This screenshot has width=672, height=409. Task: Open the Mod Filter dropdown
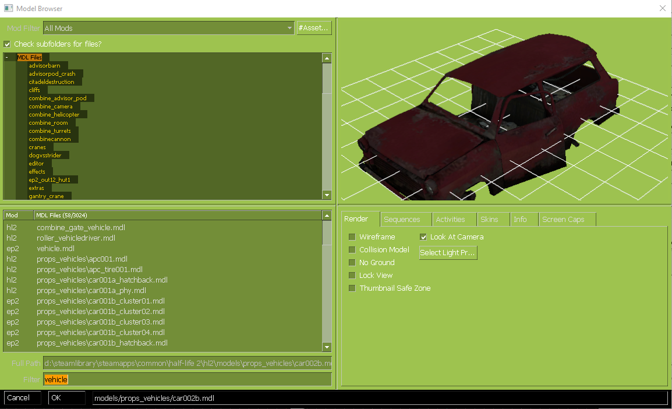(x=289, y=28)
